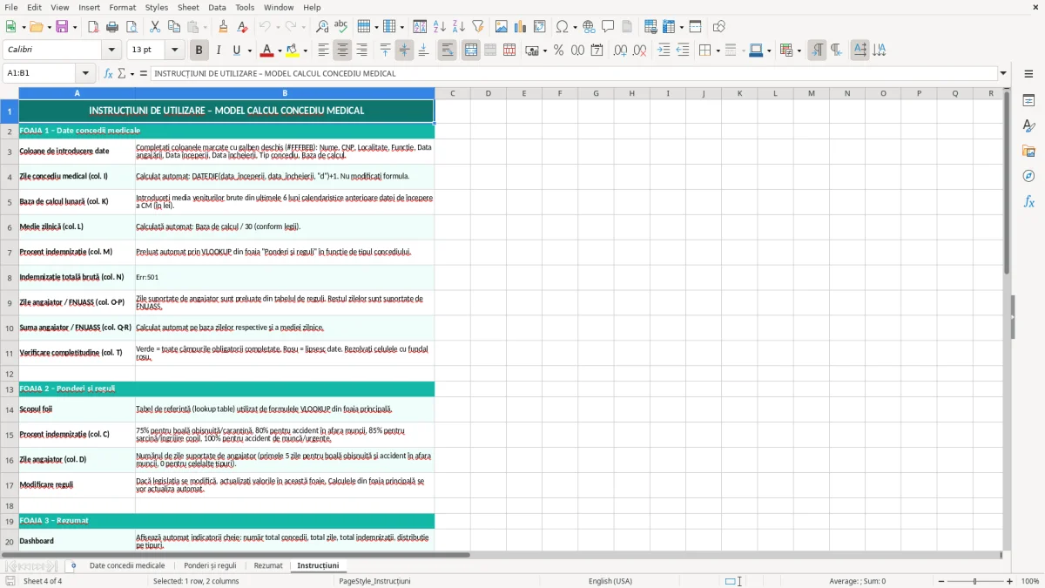Toggle Wrap Text
The height and width of the screenshot is (588, 1045).
click(448, 51)
